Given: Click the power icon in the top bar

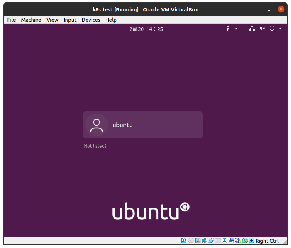Looking at the screenshot, I should tap(272, 28).
